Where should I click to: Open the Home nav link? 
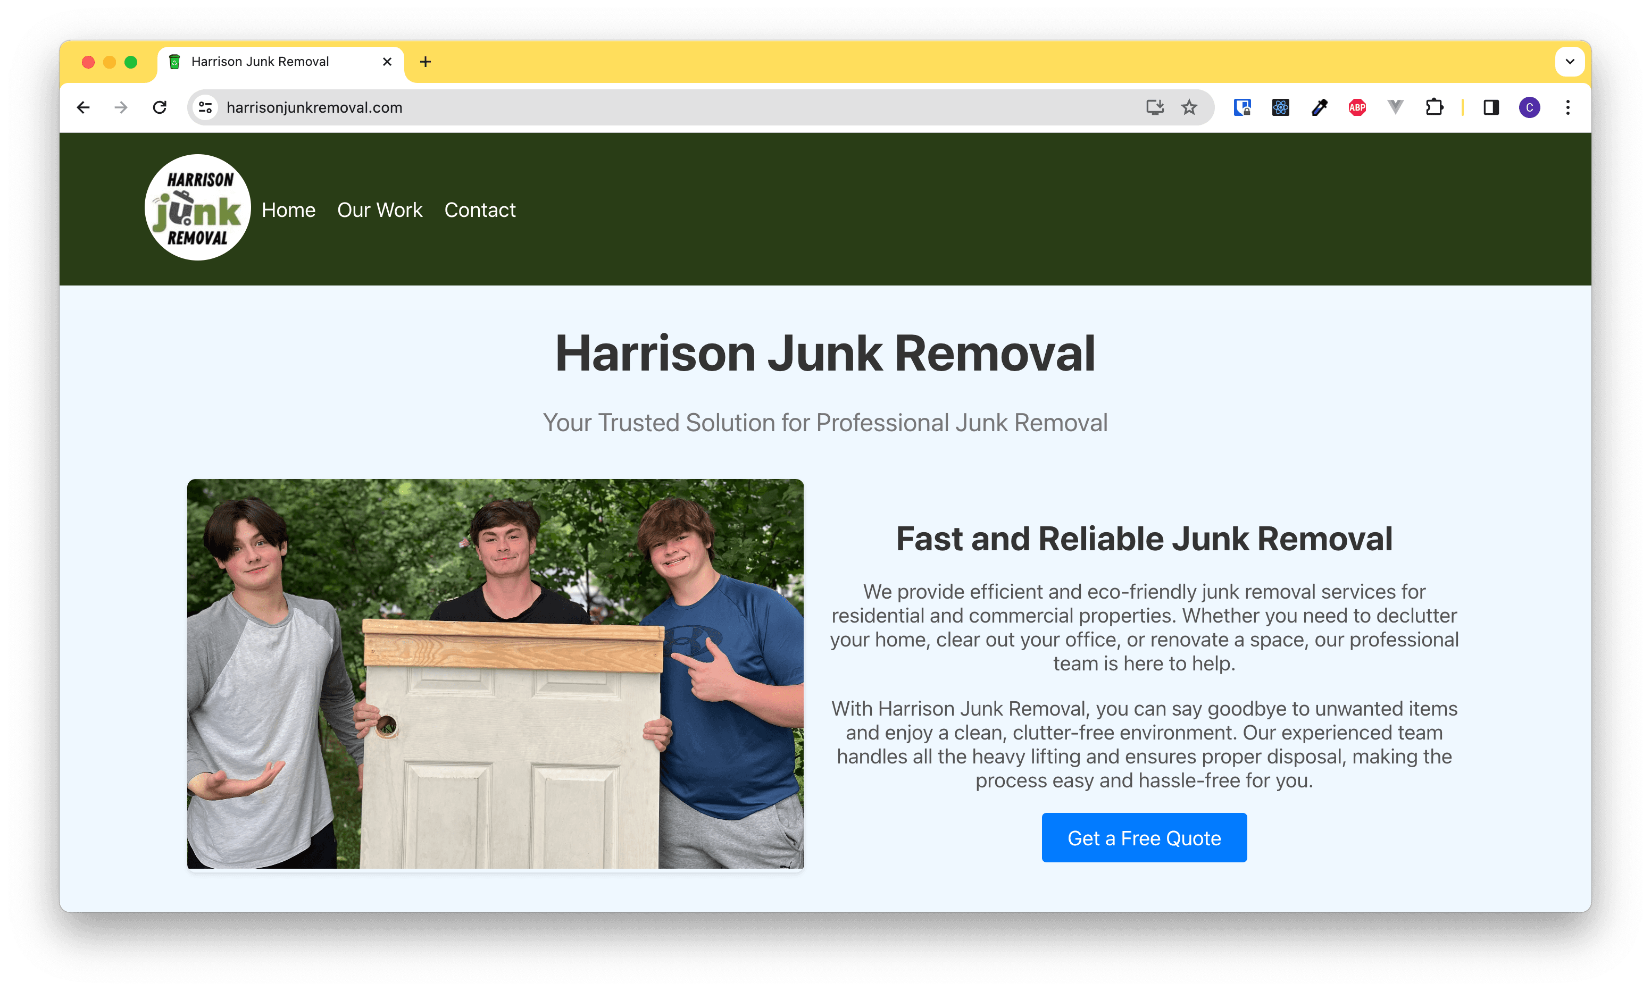[288, 209]
